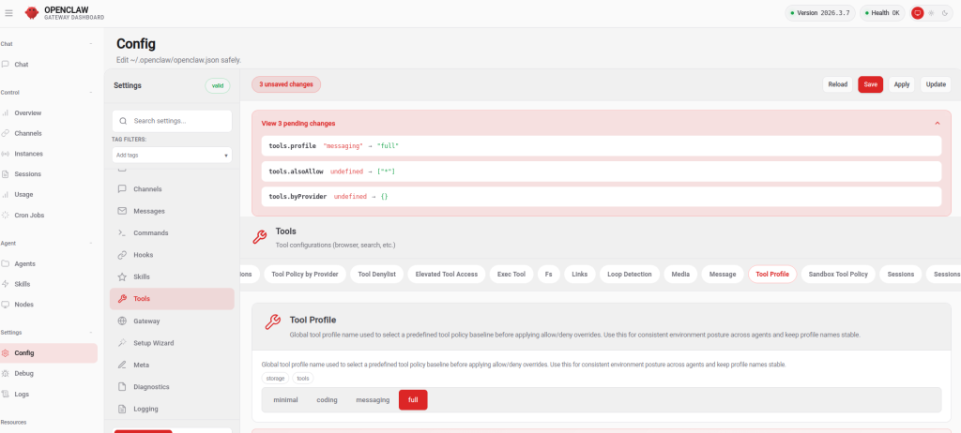Click the valid status badge

pyautogui.click(x=218, y=85)
